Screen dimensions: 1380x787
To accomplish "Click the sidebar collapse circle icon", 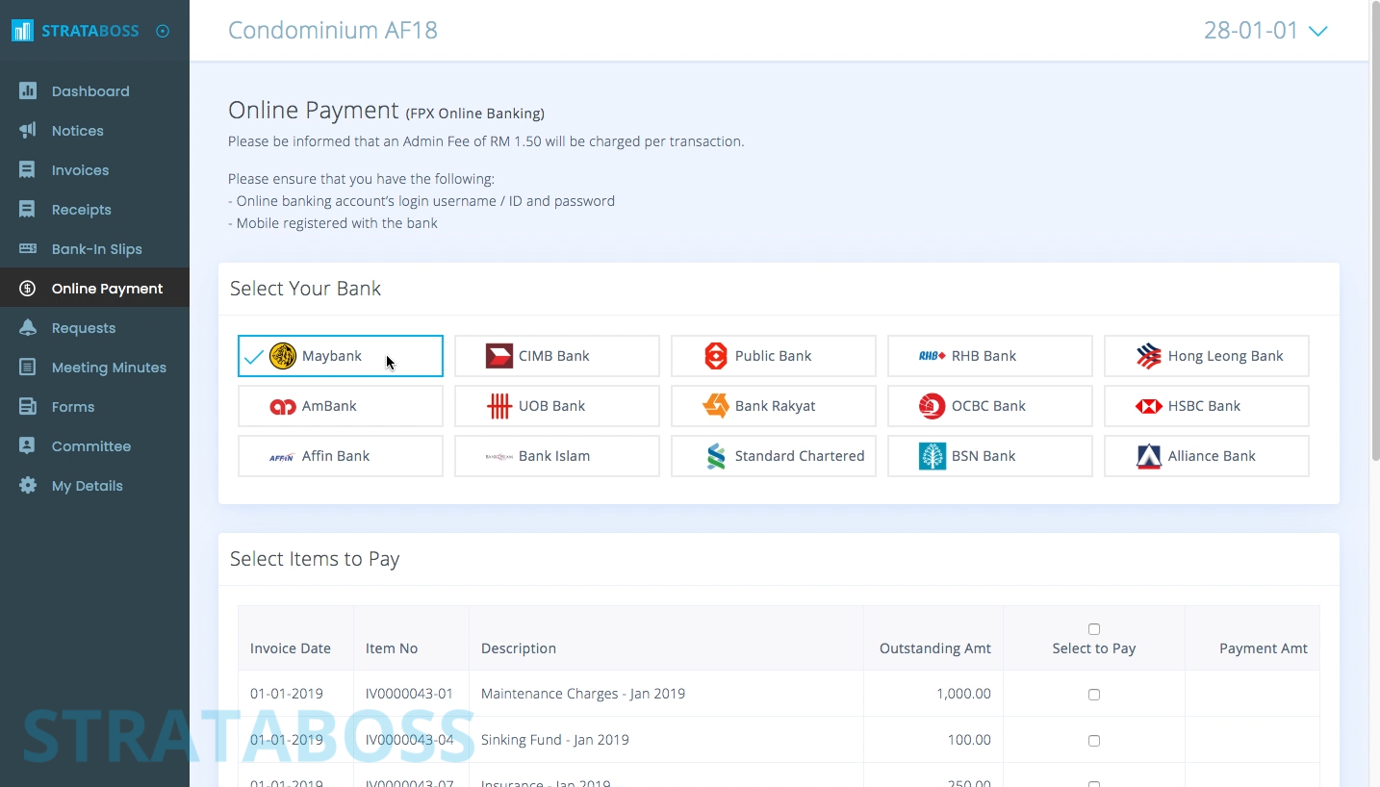I will (x=163, y=31).
